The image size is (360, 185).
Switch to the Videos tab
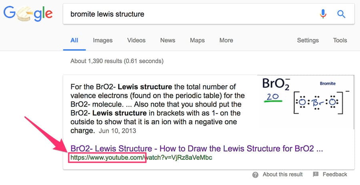click(136, 40)
